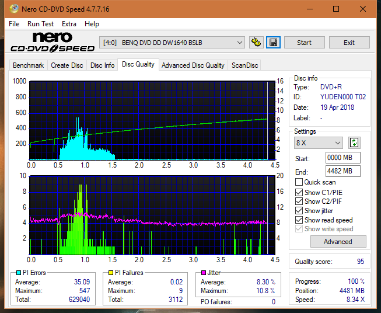
Task: Click the Nero app icon in title bar
Action: pos(14,9)
